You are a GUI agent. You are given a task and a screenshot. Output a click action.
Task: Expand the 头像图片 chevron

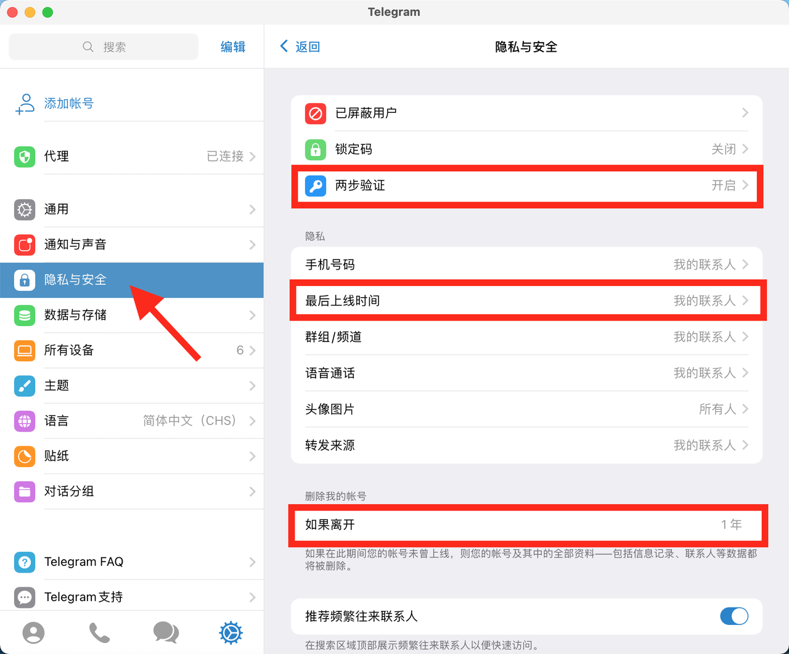click(745, 409)
